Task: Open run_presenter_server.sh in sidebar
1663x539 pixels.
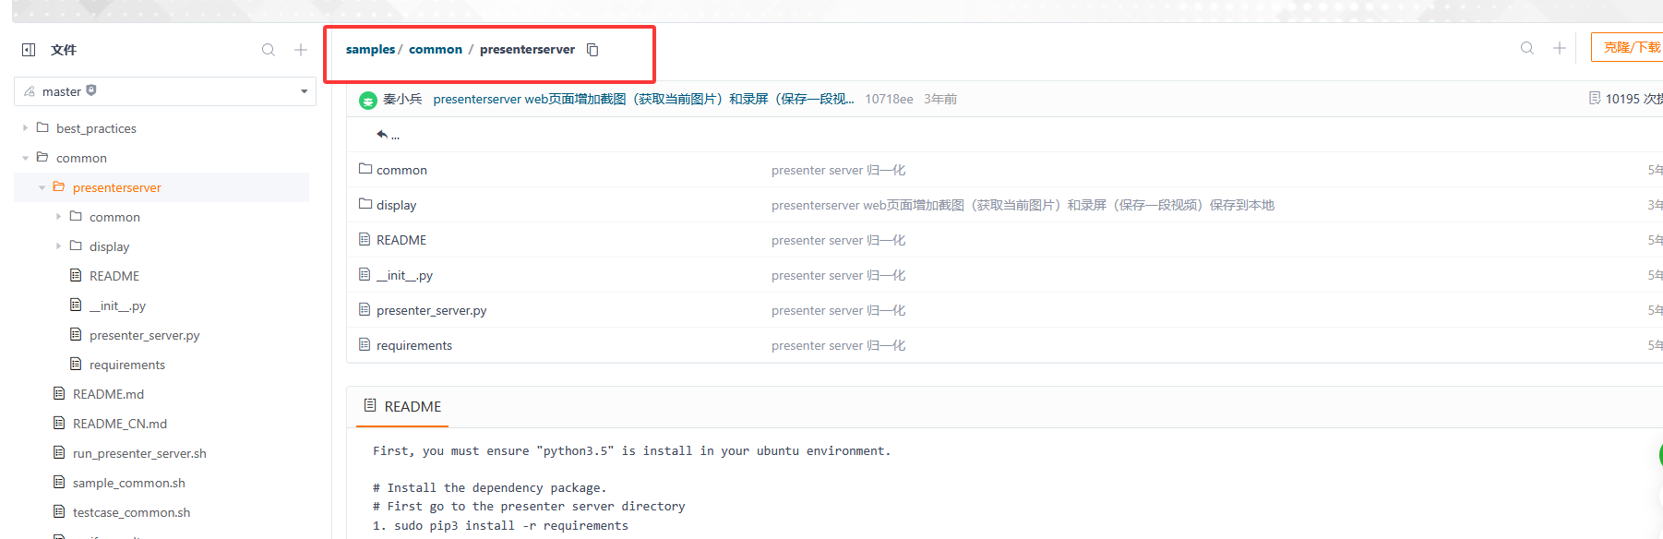Action: 139,453
